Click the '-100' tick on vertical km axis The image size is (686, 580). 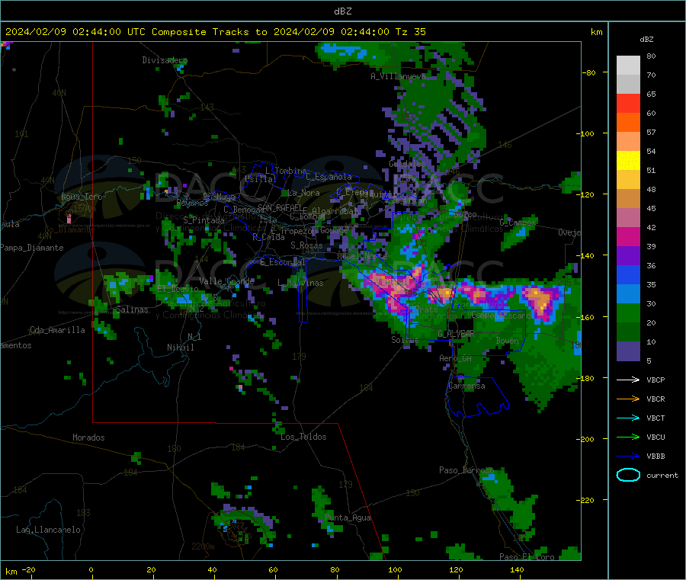585,133
